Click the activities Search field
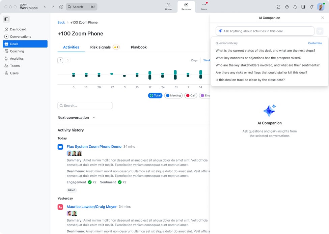 pyautogui.click(x=85, y=106)
